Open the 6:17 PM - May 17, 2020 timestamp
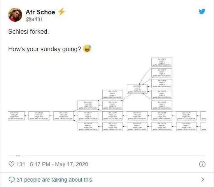Viewport: 214px width, 187px height. click(59, 164)
